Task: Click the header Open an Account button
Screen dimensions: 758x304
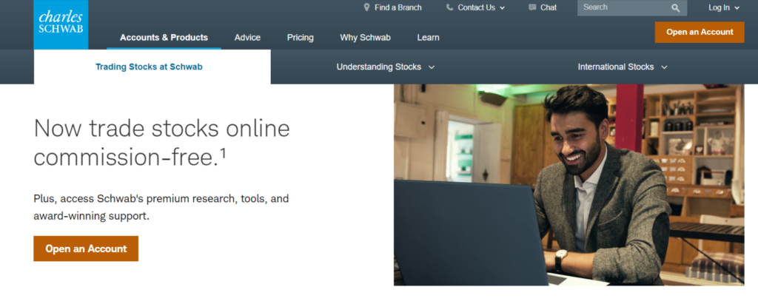Action: coord(700,32)
